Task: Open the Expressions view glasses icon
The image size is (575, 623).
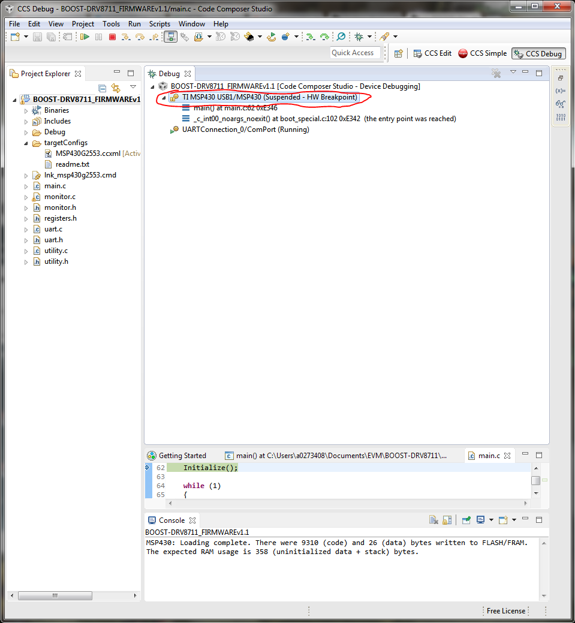Action: (x=560, y=104)
